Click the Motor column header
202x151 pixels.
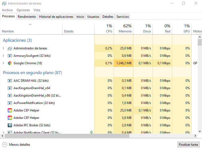[x=197, y=29]
